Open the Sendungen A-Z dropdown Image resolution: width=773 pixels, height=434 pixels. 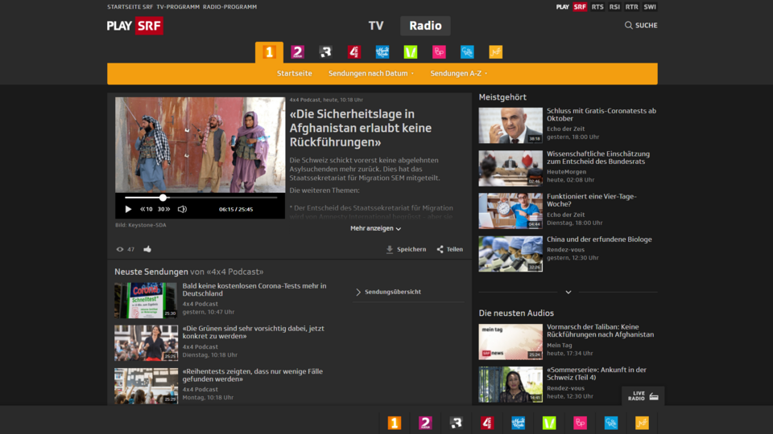[458, 73]
